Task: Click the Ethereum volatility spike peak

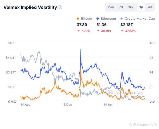Action: pos(81,49)
